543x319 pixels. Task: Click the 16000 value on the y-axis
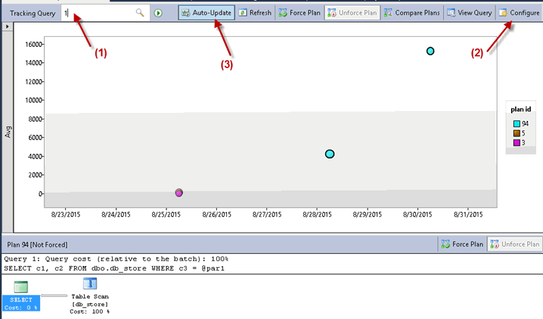tap(33, 44)
